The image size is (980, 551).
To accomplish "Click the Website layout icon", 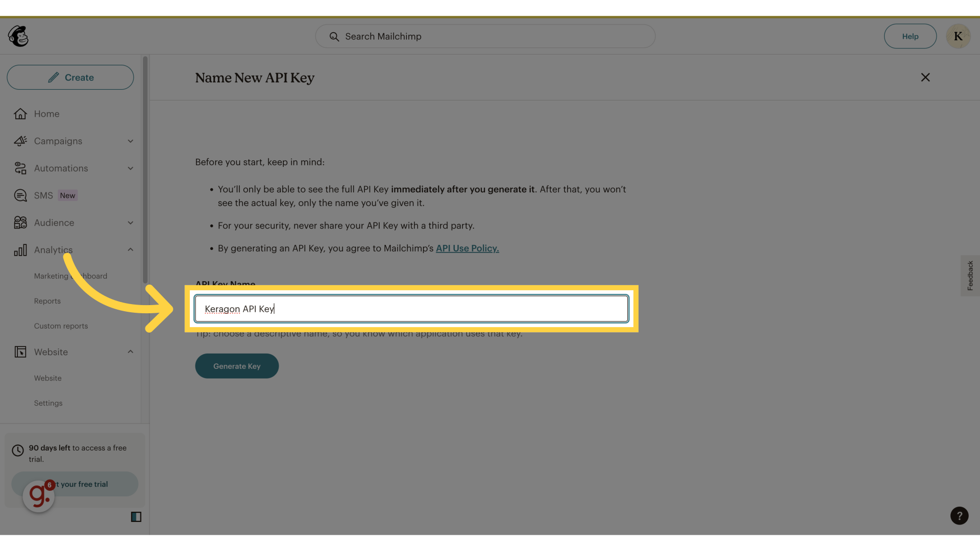I will pyautogui.click(x=20, y=352).
